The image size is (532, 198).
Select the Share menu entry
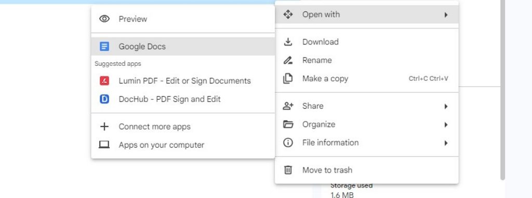tap(367, 106)
